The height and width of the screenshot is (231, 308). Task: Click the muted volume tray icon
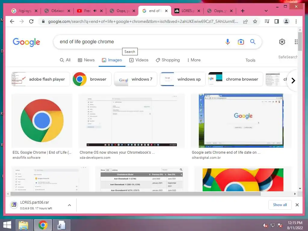click(x=265, y=225)
